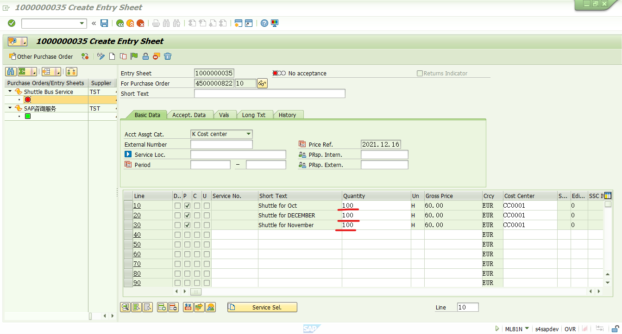Toggle the D checkbox on line 10
Screen dimensions: 622x334
click(177, 205)
